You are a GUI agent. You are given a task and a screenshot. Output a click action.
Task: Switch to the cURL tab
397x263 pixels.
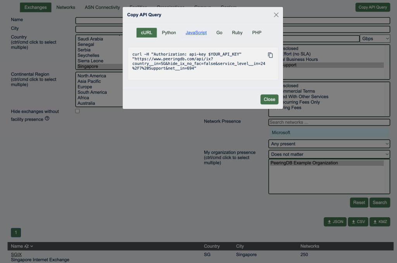(x=147, y=33)
